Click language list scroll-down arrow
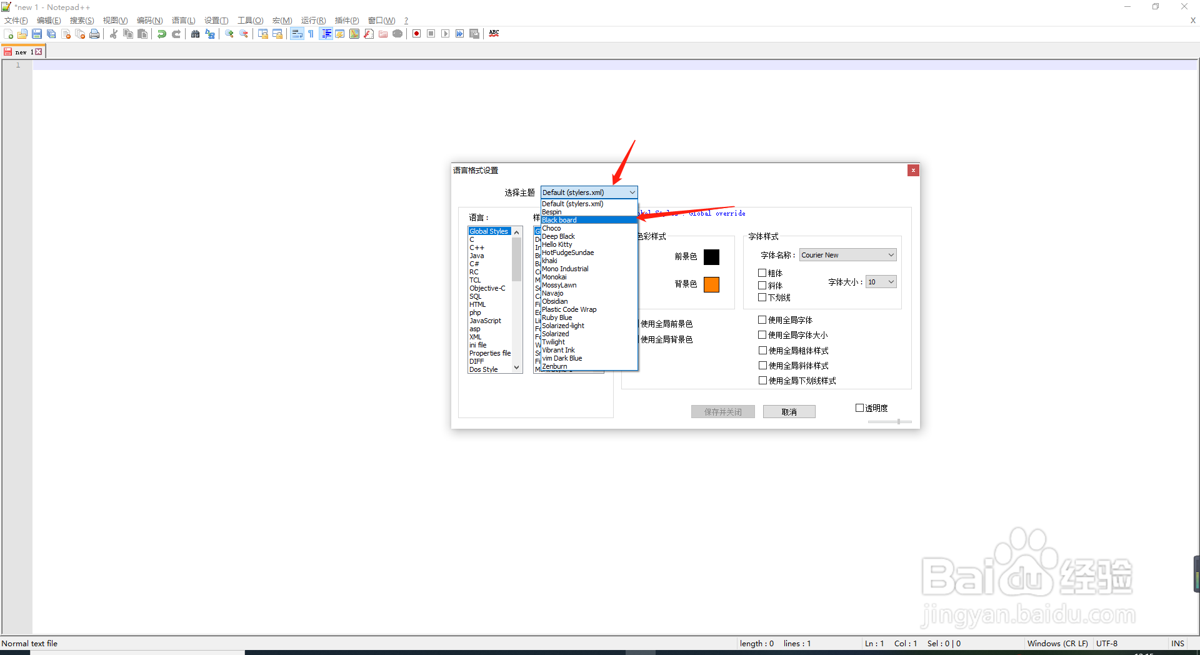The image size is (1200, 655). click(517, 368)
